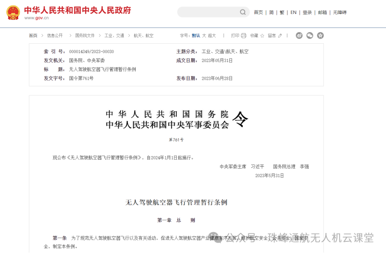
Task: Open 工业、交通 breadcrumb
Action: 114,35
